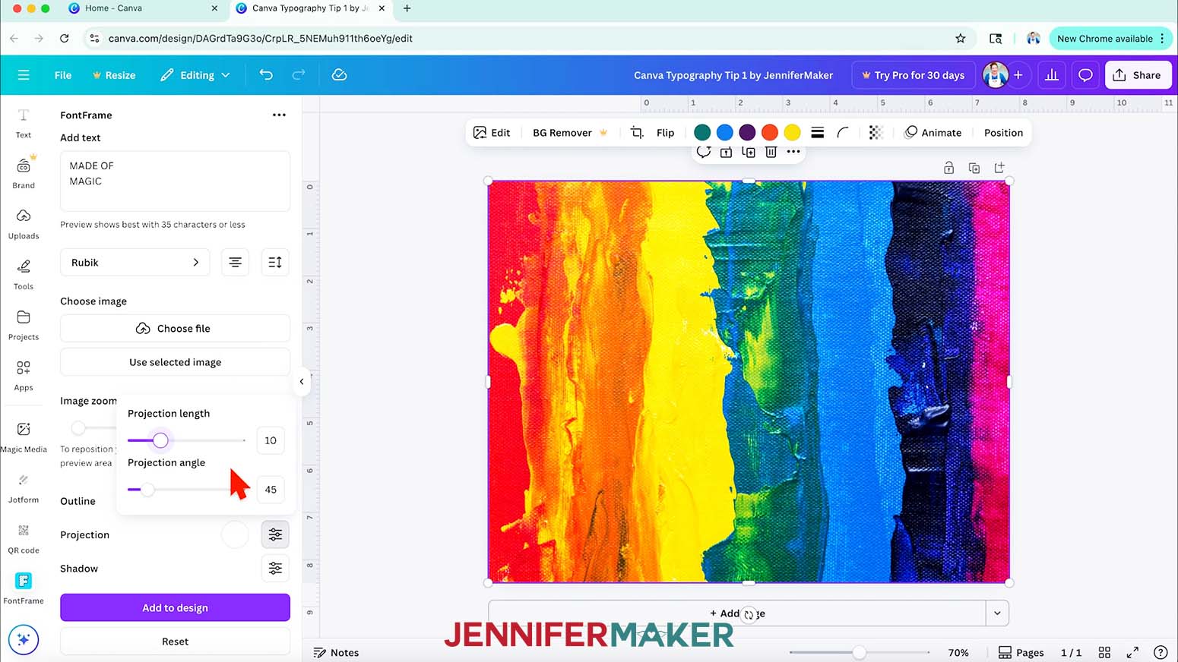This screenshot has height=662, width=1178.
Task: Open the Text sidebar panel
Action: [24, 123]
